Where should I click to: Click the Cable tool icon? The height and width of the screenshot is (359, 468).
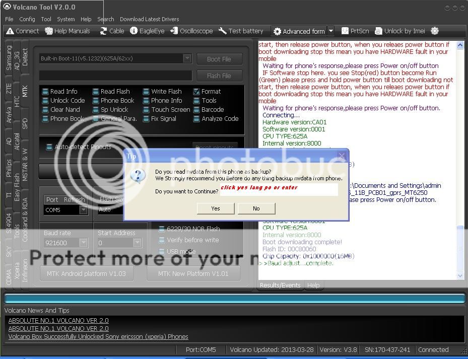(103, 31)
